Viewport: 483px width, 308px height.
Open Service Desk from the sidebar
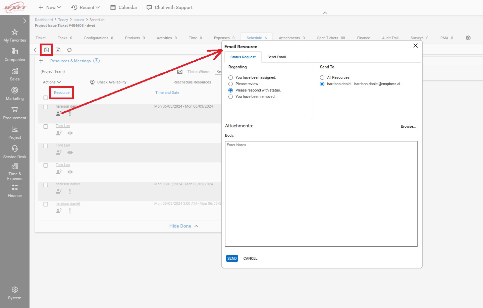click(15, 152)
